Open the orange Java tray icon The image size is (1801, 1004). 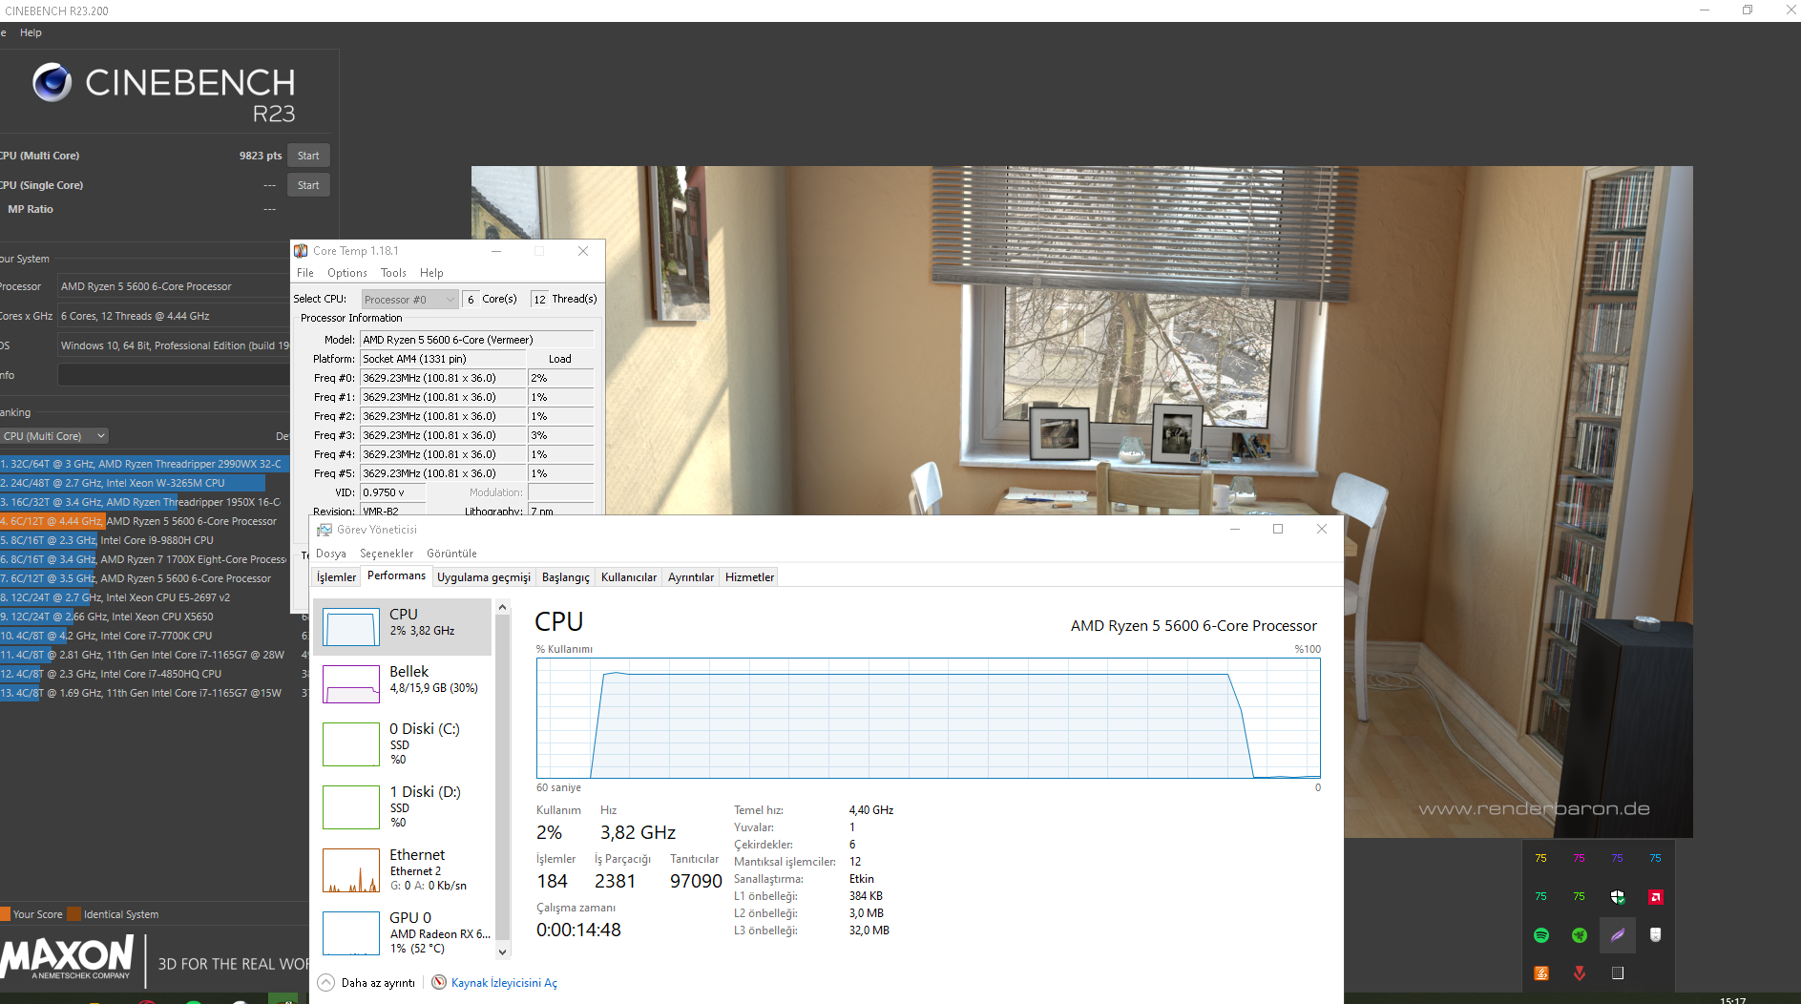pos(1540,973)
